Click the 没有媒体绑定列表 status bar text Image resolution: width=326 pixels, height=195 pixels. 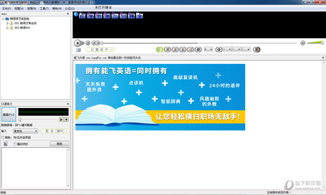[x=279, y=192]
